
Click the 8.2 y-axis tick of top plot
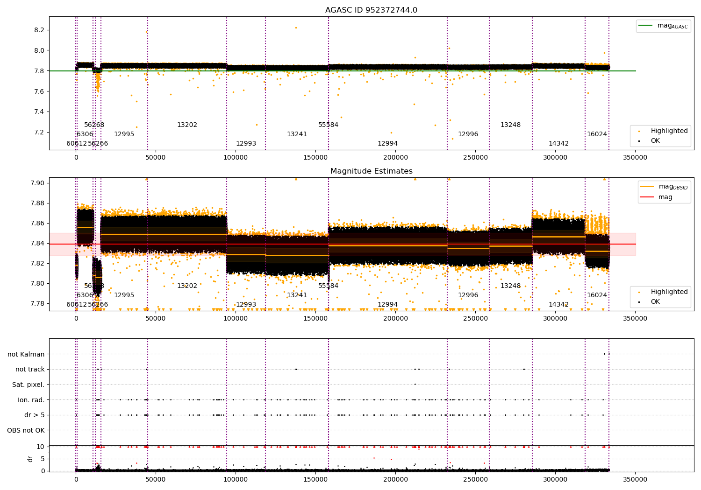pos(39,30)
